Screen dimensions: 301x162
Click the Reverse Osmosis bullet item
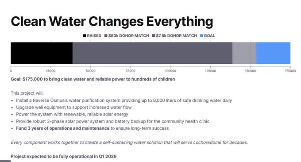coord(124,100)
